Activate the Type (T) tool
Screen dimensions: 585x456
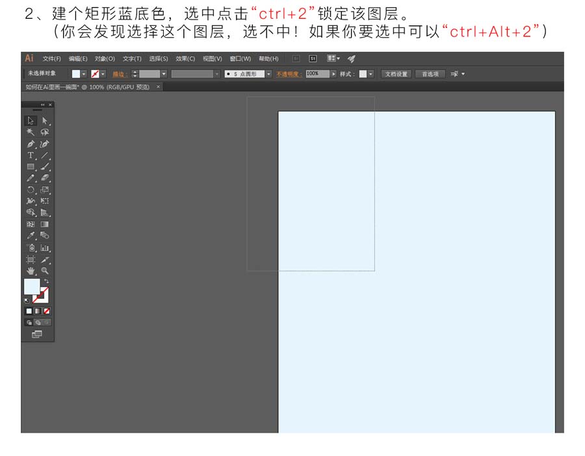pyautogui.click(x=31, y=155)
